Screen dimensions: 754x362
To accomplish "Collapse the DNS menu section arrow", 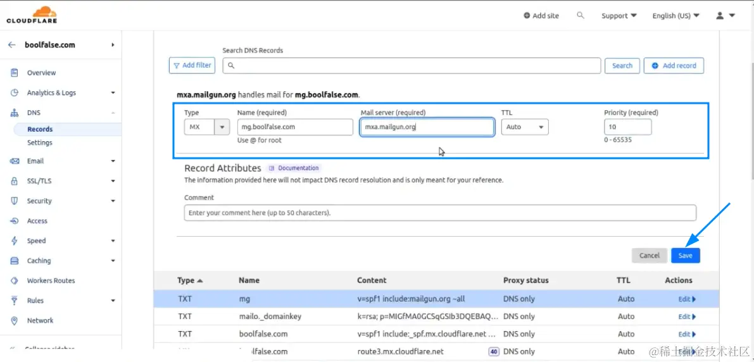I will (x=113, y=113).
